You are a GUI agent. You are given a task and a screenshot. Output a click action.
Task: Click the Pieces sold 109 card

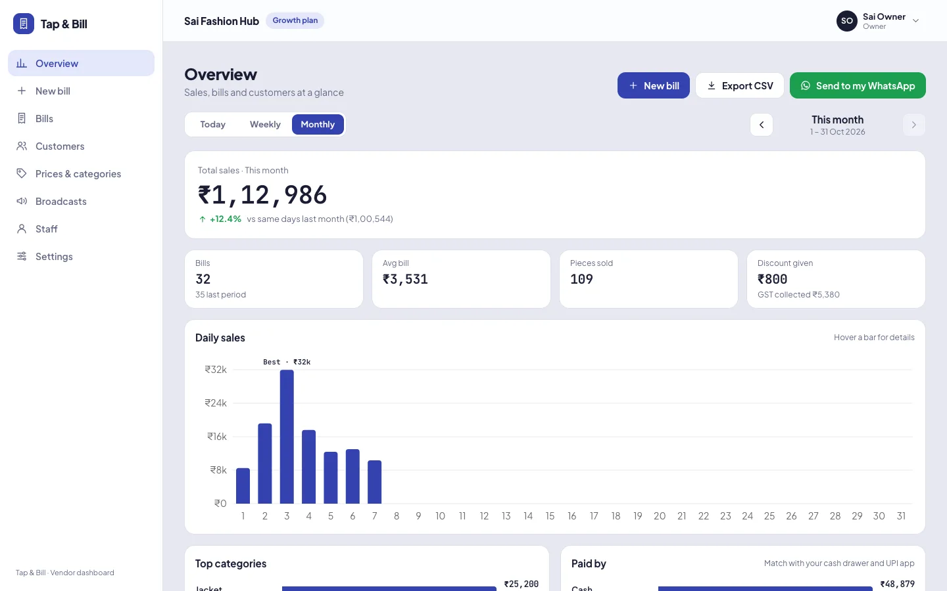tap(648, 279)
